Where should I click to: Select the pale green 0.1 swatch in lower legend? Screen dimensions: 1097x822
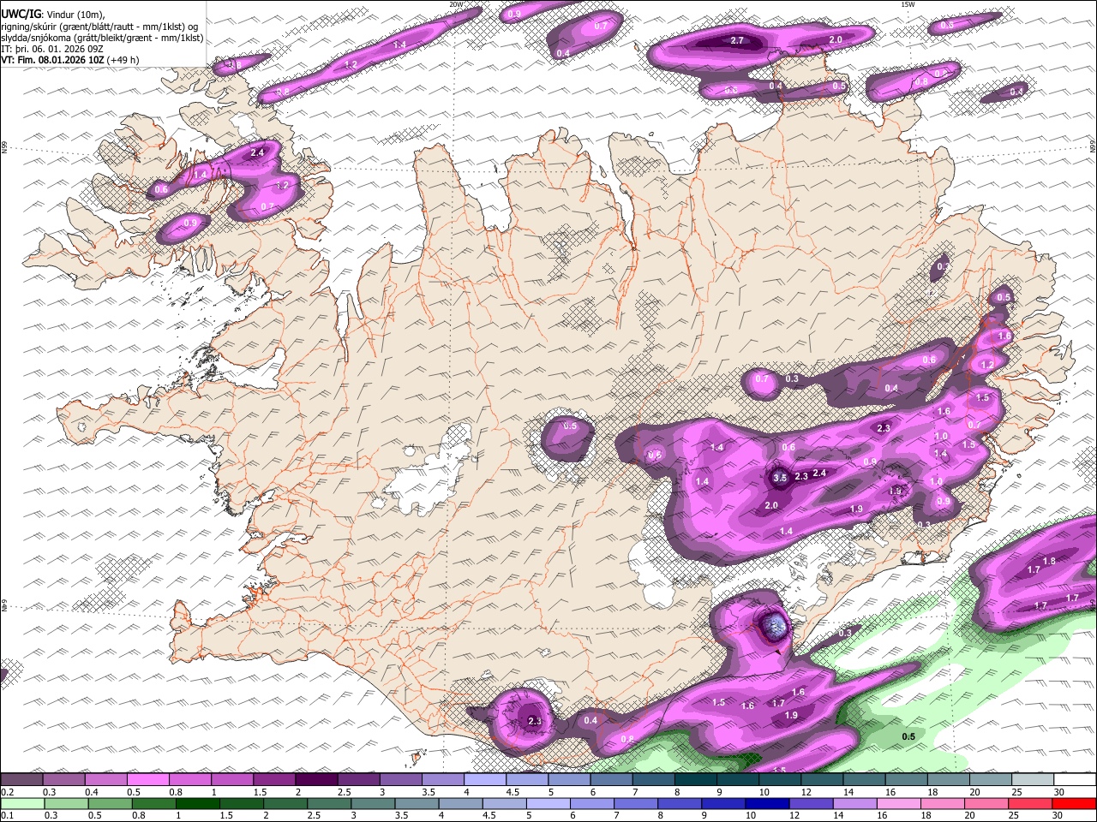21,803
